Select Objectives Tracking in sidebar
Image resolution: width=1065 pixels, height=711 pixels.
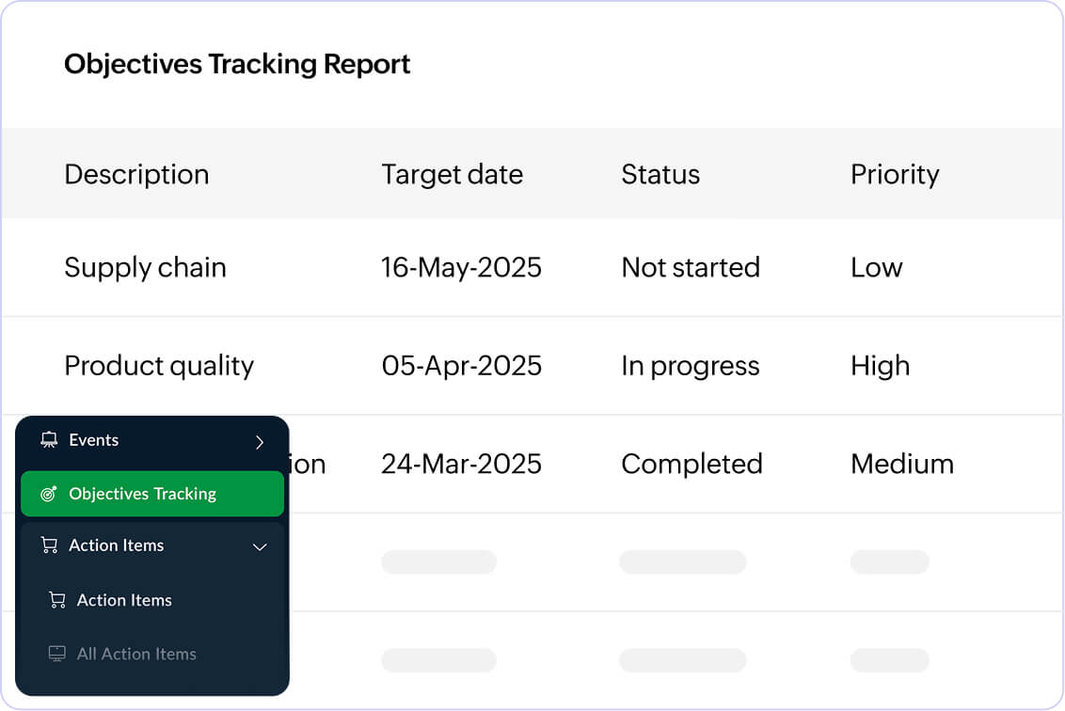pyautogui.click(x=143, y=494)
